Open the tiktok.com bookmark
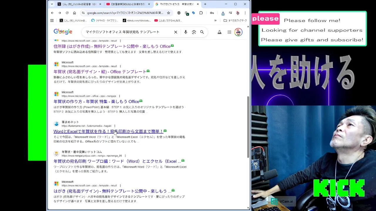This screenshot has width=376, height=211. (137, 21)
